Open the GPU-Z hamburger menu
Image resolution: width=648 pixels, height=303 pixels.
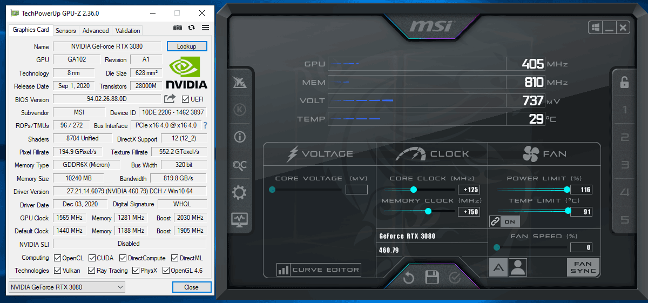click(205, 28)
